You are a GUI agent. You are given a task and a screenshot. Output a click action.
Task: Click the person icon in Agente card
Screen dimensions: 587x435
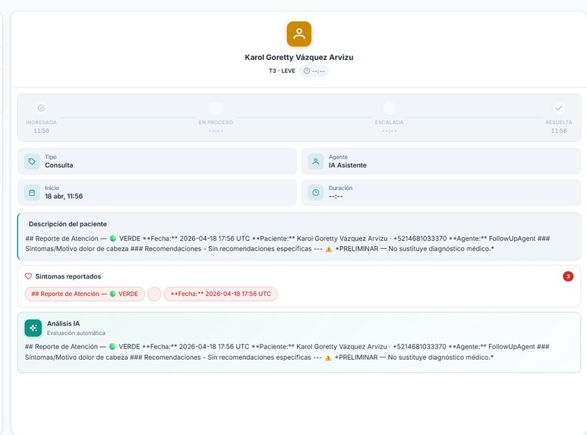(x=316, y=162)
